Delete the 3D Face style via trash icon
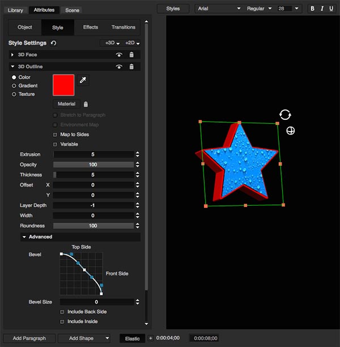340x347 pixels. (x=131, y=55)
